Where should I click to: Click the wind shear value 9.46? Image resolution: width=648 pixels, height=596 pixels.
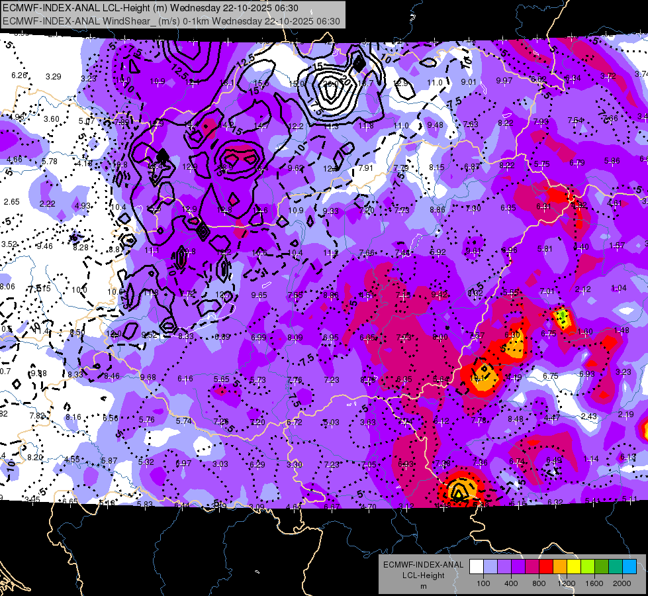point(44,246)
